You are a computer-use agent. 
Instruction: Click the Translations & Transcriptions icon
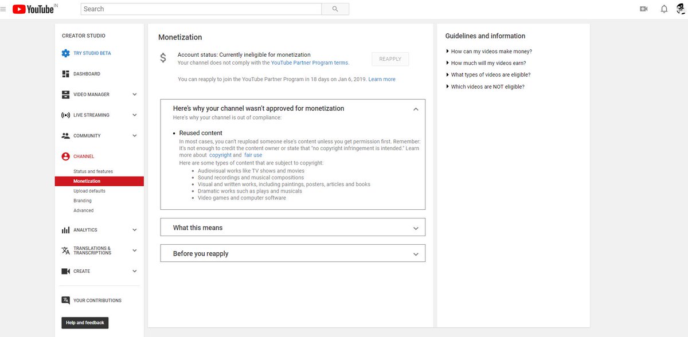pos(65,250)
